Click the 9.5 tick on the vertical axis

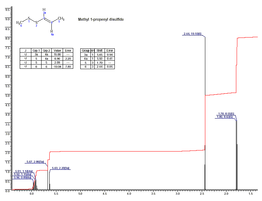coord(7,9)
